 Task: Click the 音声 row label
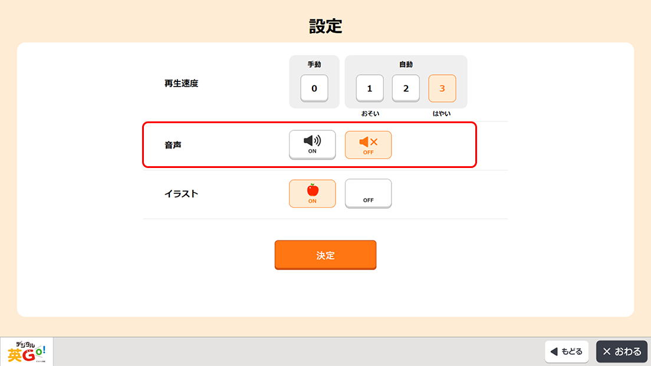click(x=173, y=145)
